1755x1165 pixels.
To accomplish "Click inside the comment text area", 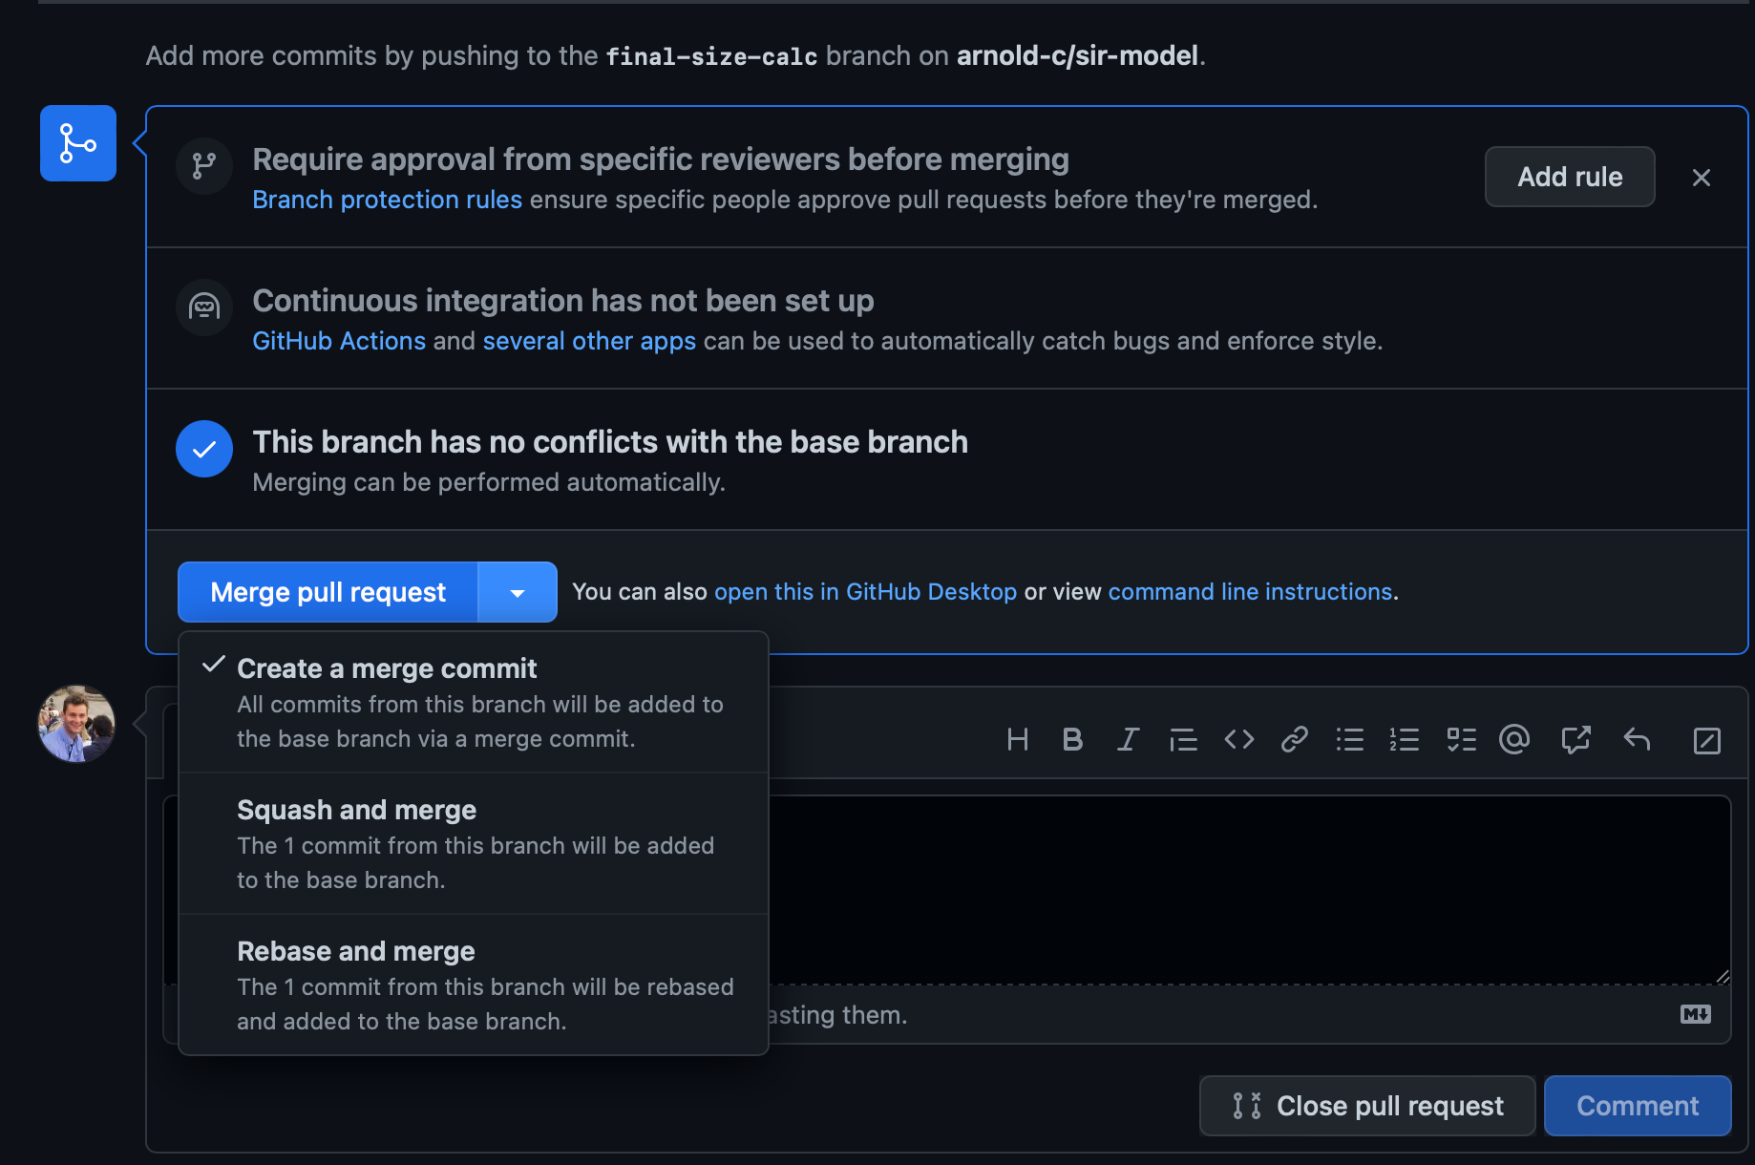I will pyautogui.click(x=1241, y=888).
